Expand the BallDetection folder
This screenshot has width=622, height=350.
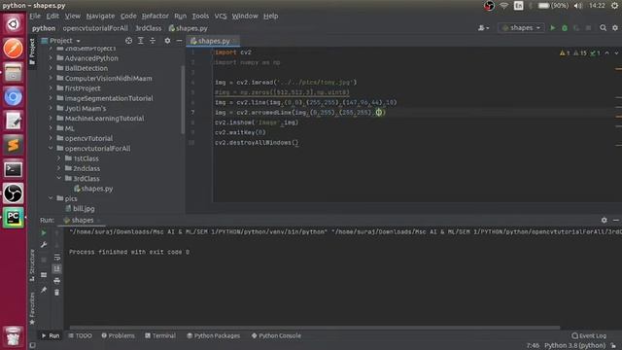51,68
